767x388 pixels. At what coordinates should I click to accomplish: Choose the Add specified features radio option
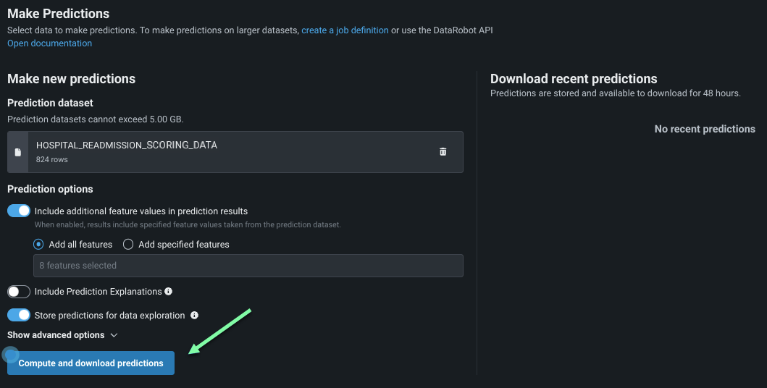point(128,245)
